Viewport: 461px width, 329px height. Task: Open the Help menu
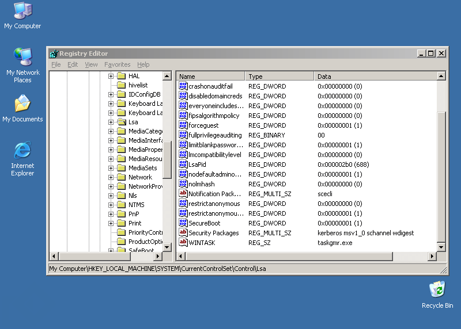(143, 64)
